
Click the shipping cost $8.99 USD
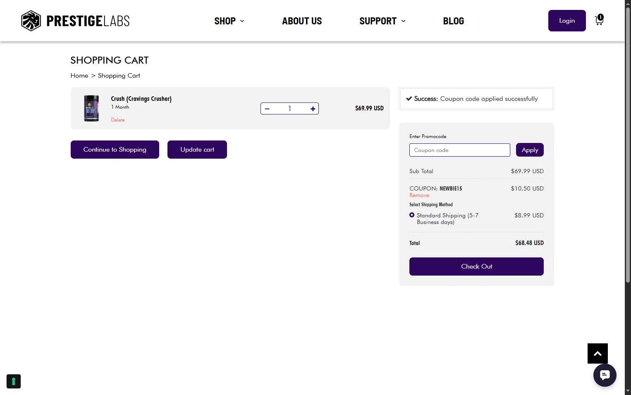529,215
